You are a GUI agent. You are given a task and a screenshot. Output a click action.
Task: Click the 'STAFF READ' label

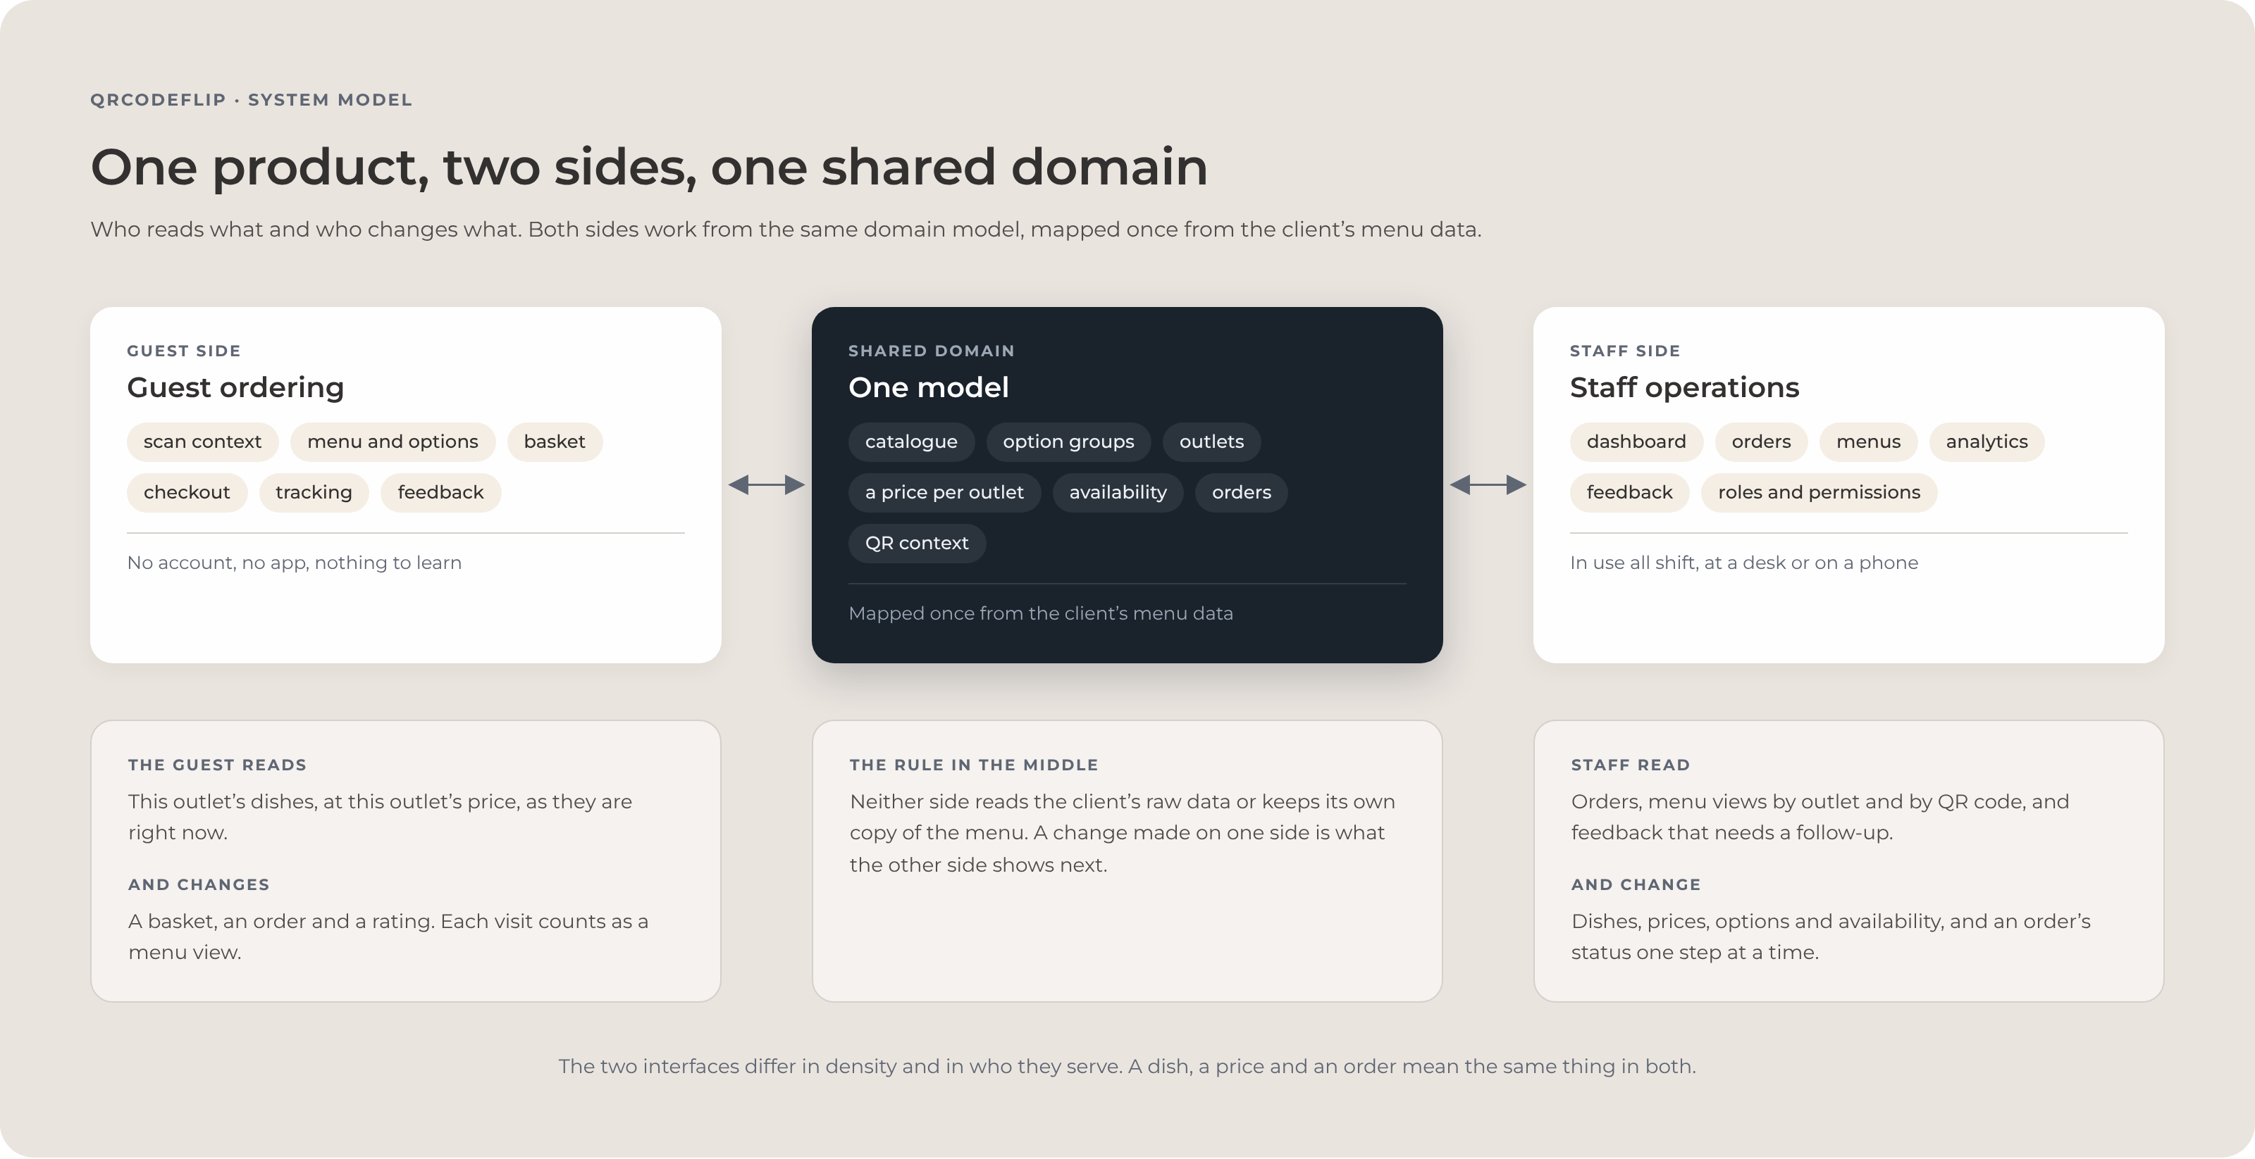[x=1630, y=765]
